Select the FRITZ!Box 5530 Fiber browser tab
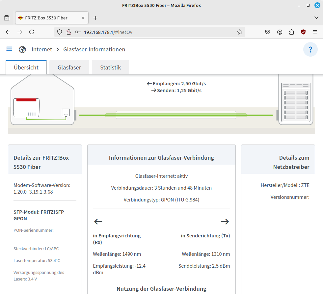The width and height of the screenshot is (323, 294). click(52, 18)
